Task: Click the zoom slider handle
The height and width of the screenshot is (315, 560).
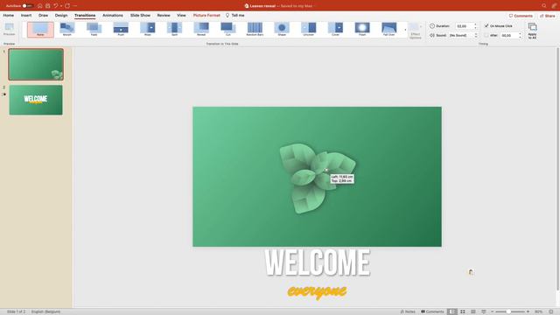Action: (508, 311)
